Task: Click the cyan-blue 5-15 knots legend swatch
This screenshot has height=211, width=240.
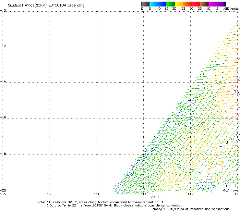Action: [x=158, y=4]
